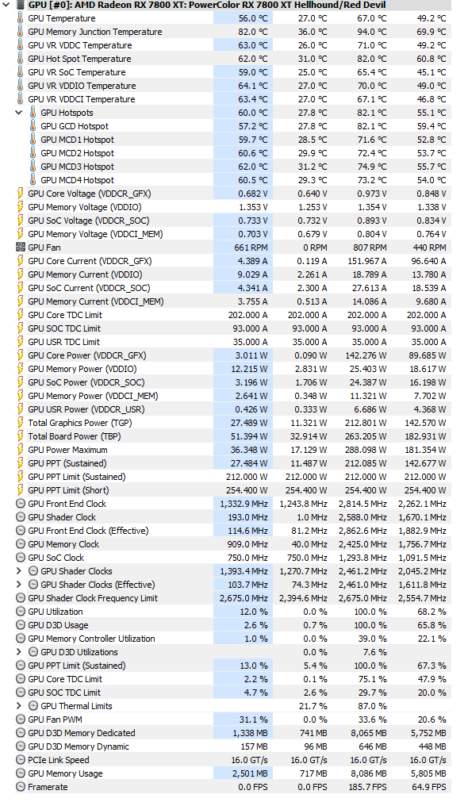Viewport: 468px width, 802px height.
Task: Select GPU PPT Limit (Sustained) 212.000 W row
Action: tap(232, 477)
